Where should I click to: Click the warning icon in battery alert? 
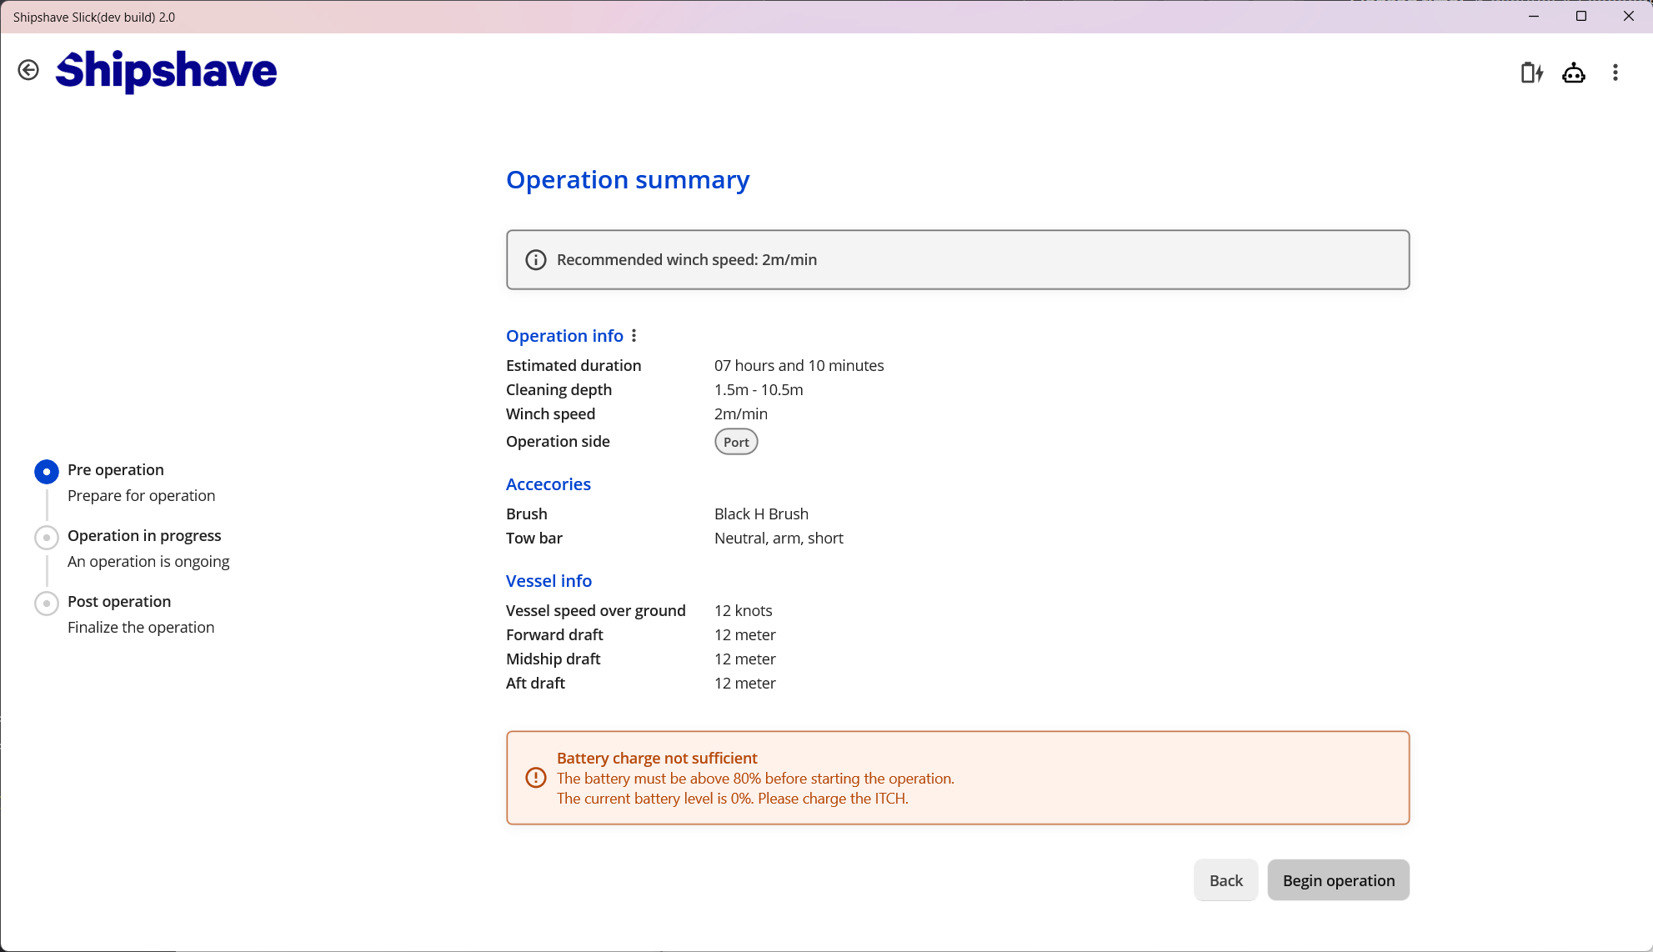pos(534,777)
